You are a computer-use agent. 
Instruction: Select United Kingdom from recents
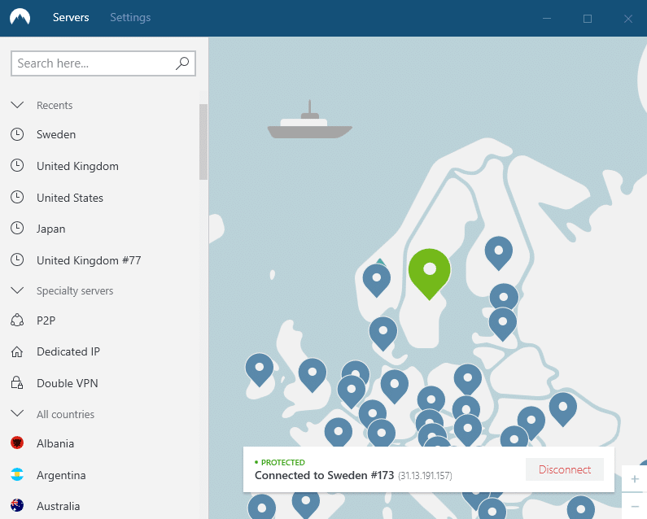[77, 166]
